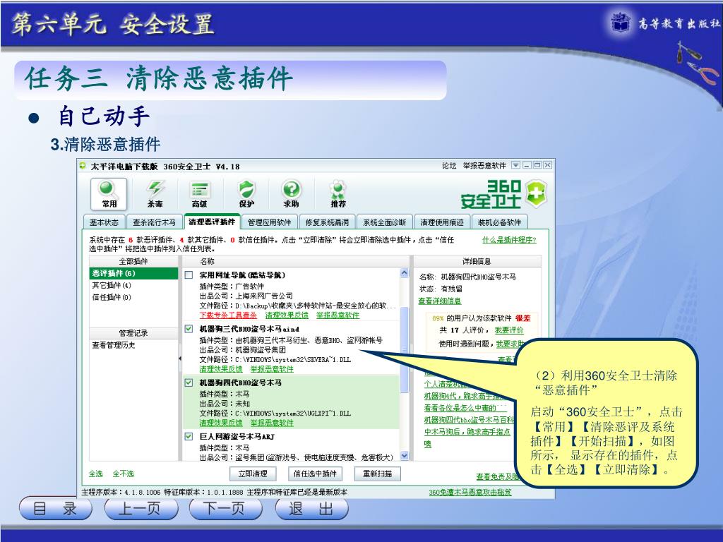Click the 下载专杀工具查杀 link
The image size is (723, 542).
point(228,315)
